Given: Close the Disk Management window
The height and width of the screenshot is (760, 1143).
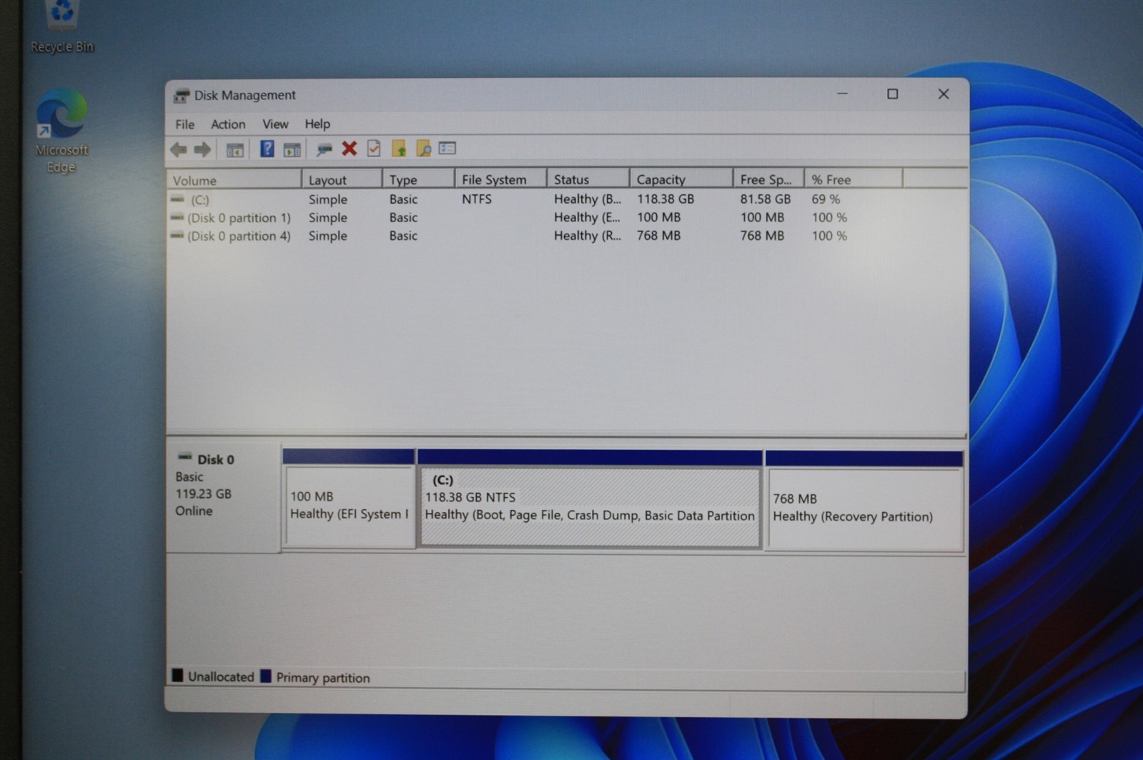Looking at the screenshot, I should pos(944,94).
